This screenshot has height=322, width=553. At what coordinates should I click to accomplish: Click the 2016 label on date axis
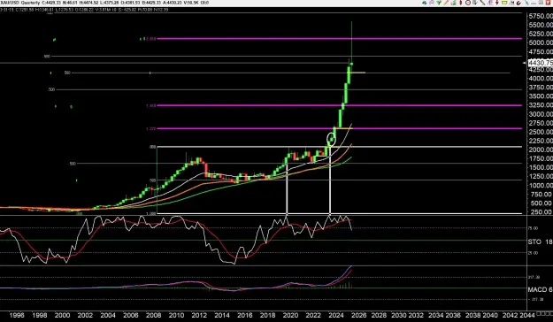click(x=245, y=315)
